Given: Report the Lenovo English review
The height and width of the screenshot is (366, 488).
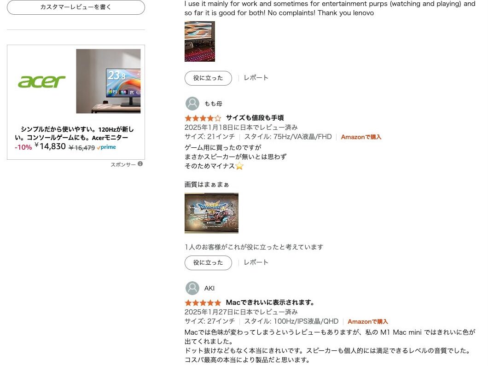Looking at the screenshot, I should (256, 78).
